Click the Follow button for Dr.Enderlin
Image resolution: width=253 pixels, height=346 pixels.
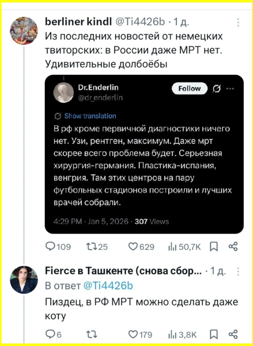(x=189, y=89)
